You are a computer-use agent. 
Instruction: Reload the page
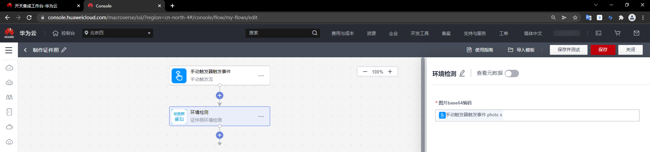pyautogui.click(x=29, y=18)
